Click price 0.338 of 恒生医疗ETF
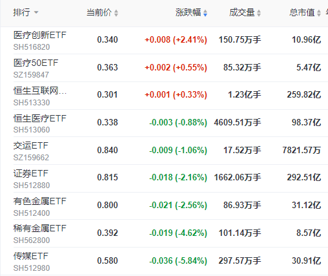 point(107,122)
